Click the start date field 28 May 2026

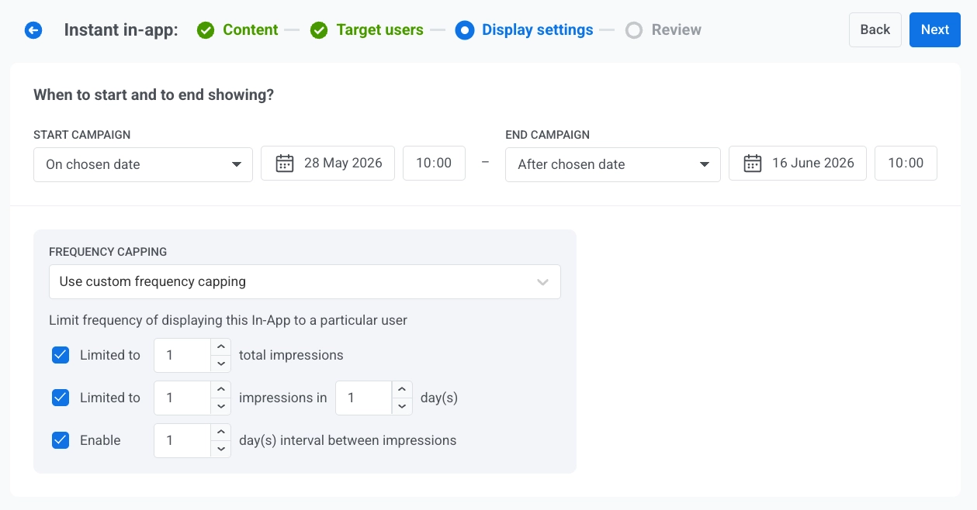pyautogui.click(x=327, y=164)
